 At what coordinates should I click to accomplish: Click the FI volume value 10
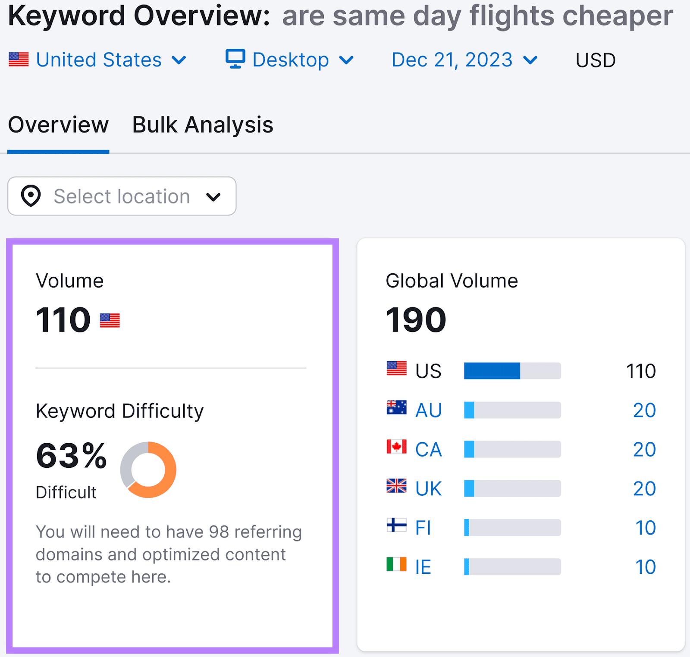coord(646,528)
